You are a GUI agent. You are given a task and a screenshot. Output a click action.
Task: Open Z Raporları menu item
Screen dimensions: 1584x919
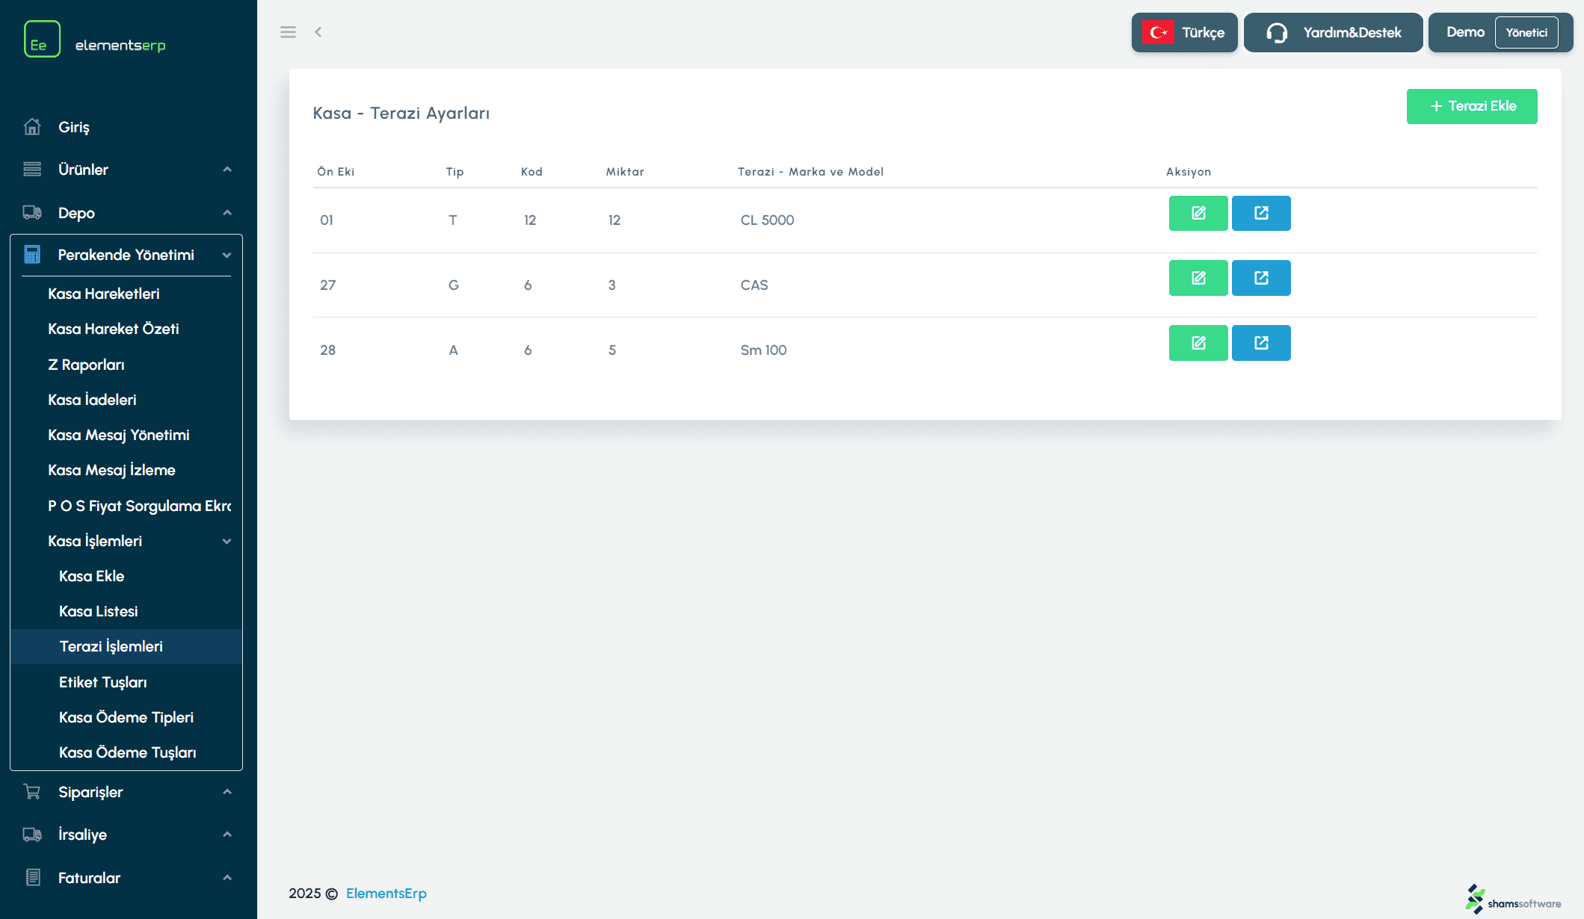pos(86,365)
